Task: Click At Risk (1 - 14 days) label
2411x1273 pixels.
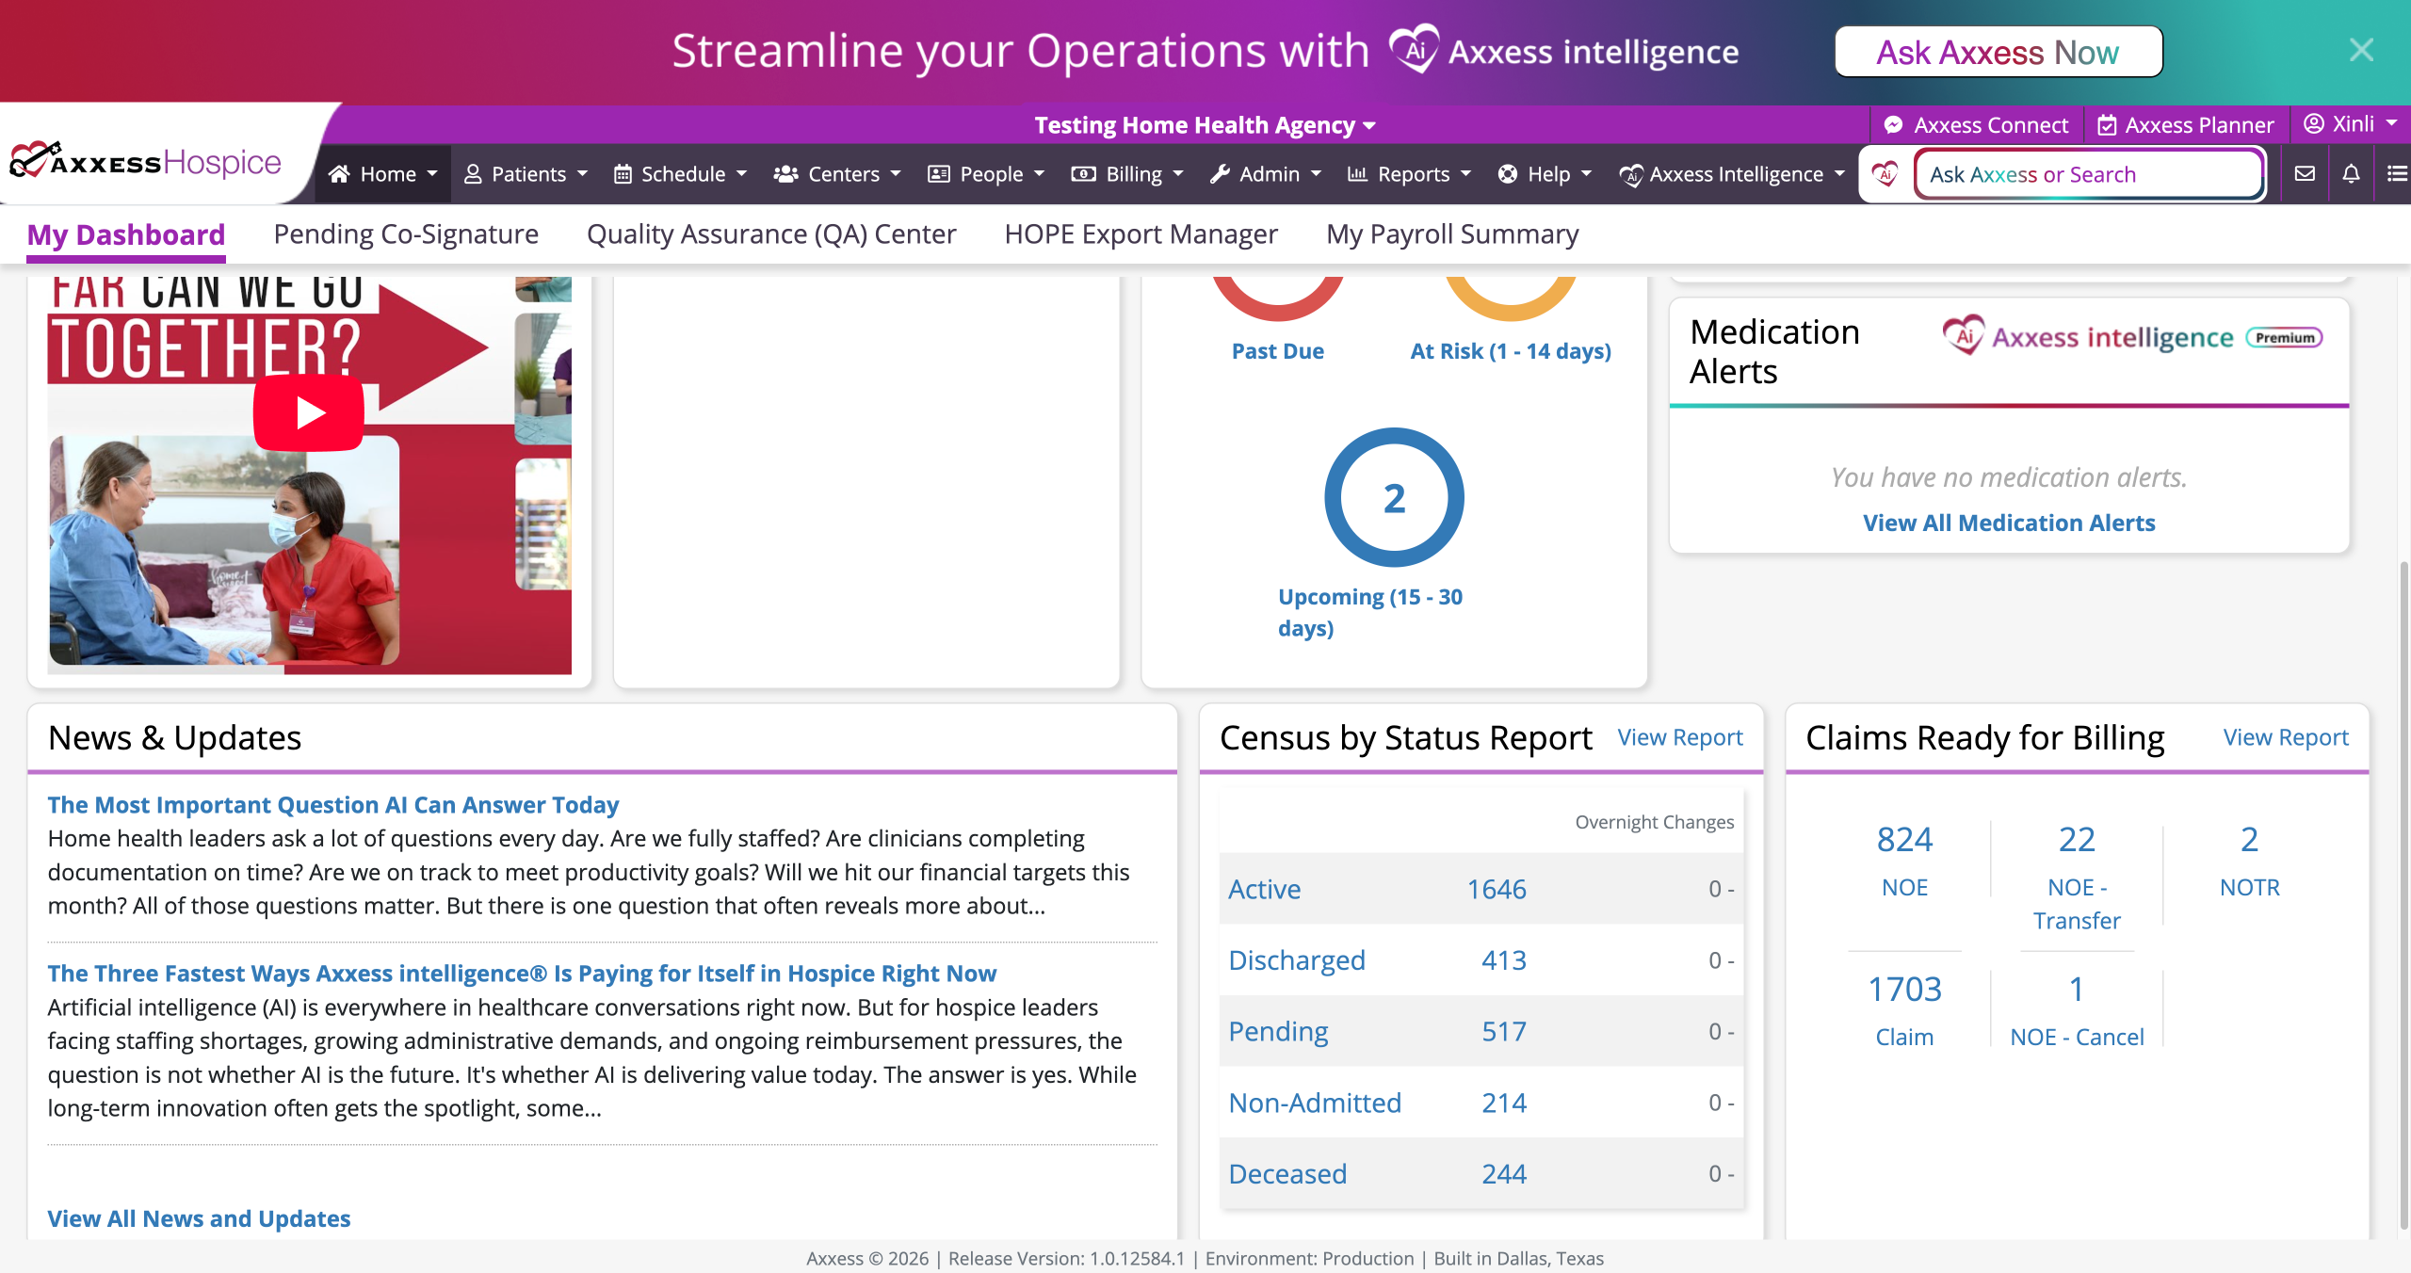Action: [1511, 351]
